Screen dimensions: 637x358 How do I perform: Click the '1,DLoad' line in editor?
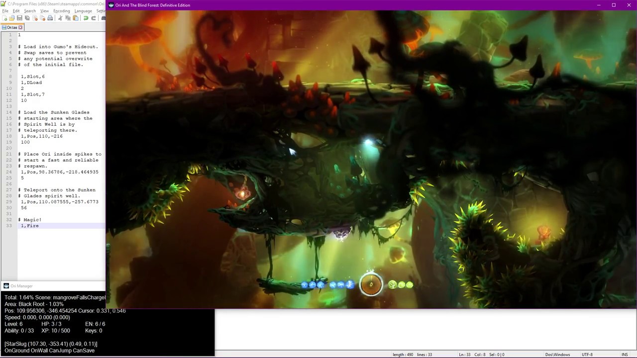(x=31, y=83)
